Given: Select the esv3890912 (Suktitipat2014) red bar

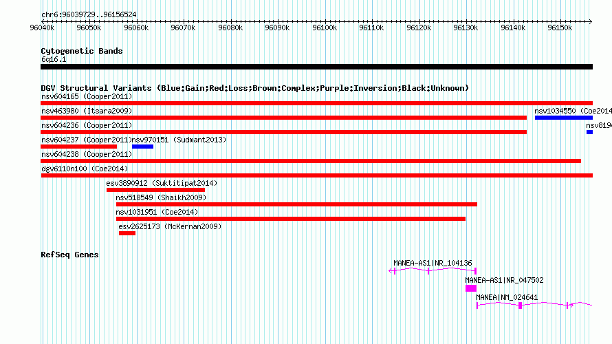Looking at the screenshot, I should click(x=155, y=190).
